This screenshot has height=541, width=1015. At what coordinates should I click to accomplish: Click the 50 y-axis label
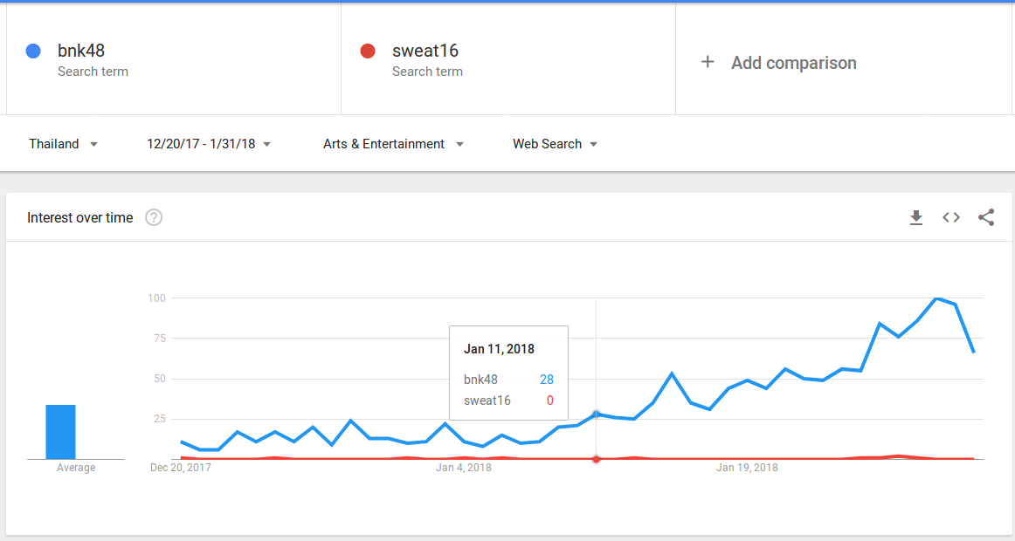pos(159,379)
